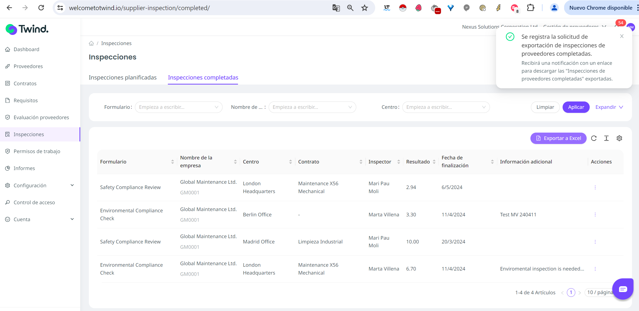Open Permisos de trabajo in sidebar
Image resolution: width=639 pixels, height=311 pixels.
[x=37, y=151]
